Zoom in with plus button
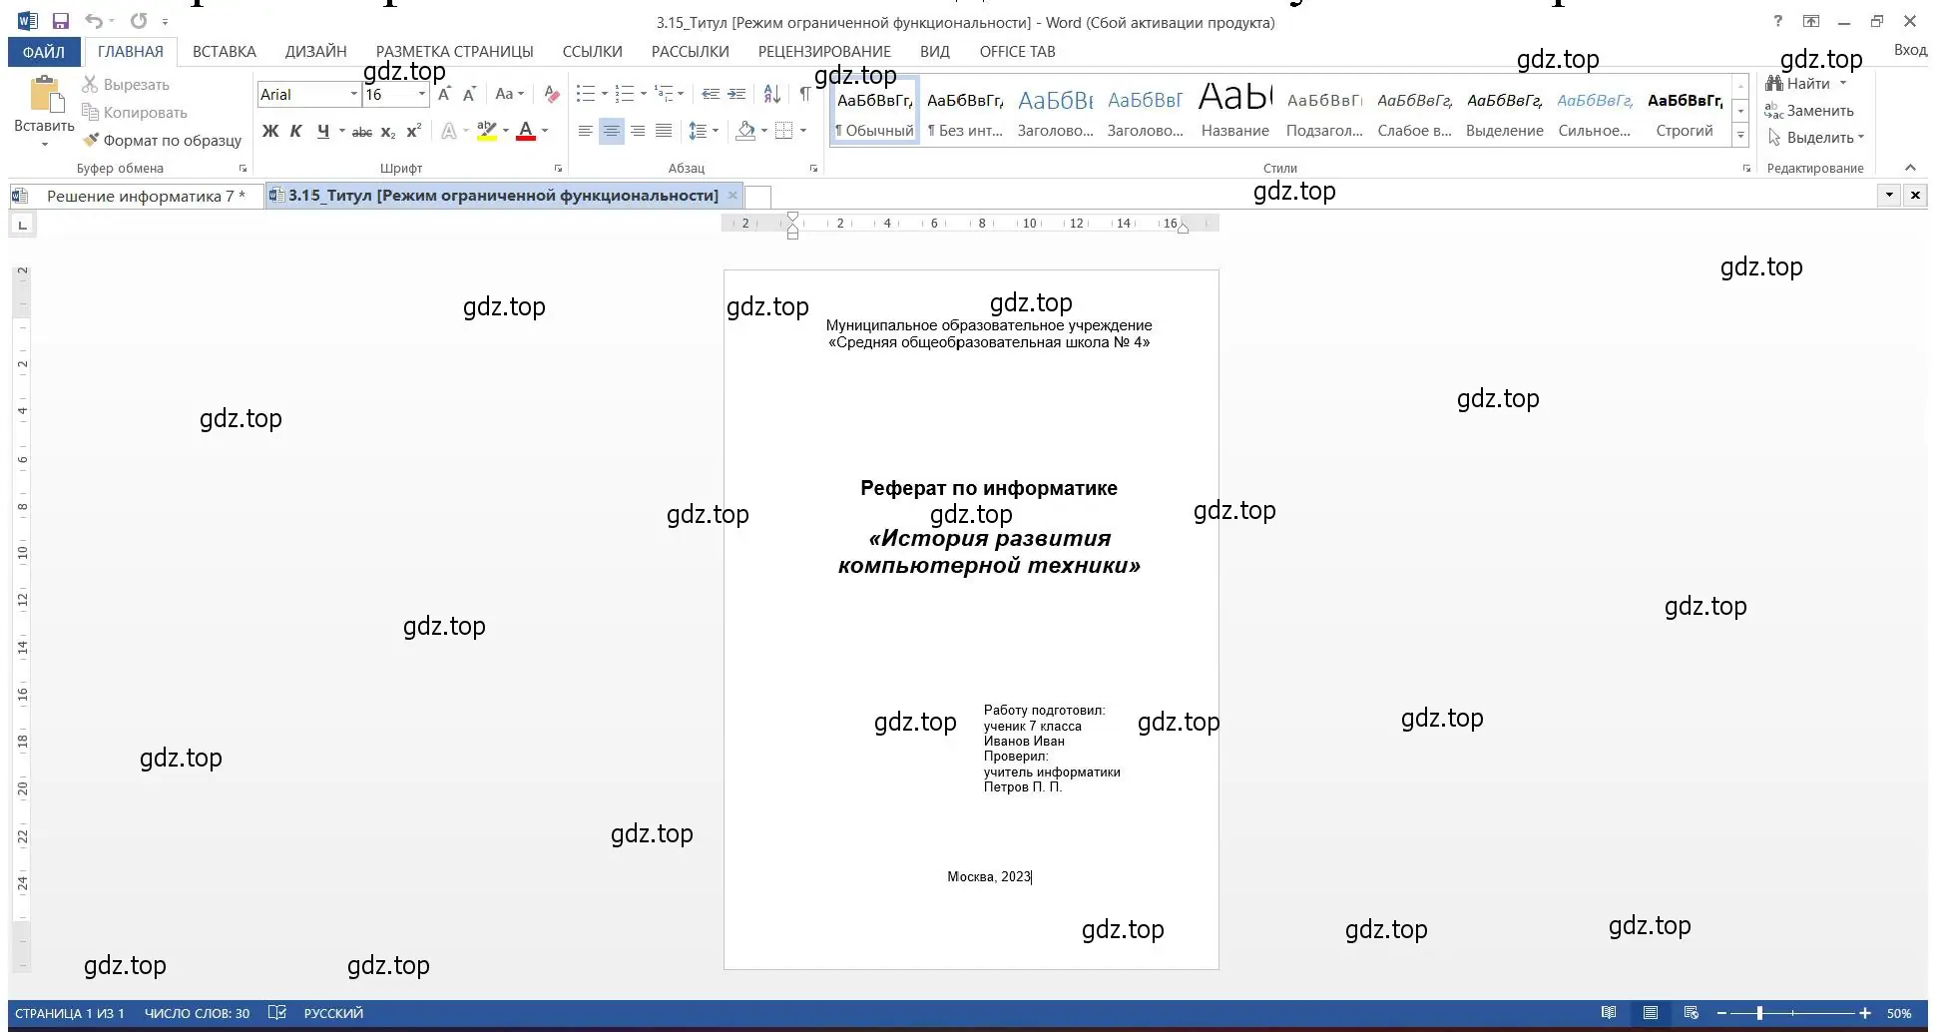The height and width of the screenshot is (1032, 1945). 1864,1013
